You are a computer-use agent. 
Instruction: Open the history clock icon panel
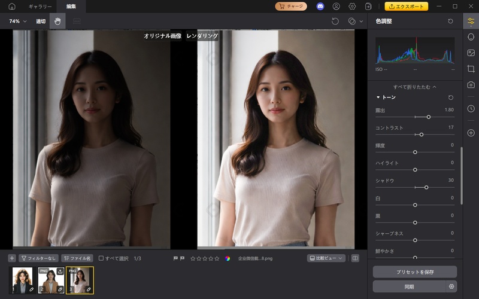pyautogui.click(x=471, y=108)
